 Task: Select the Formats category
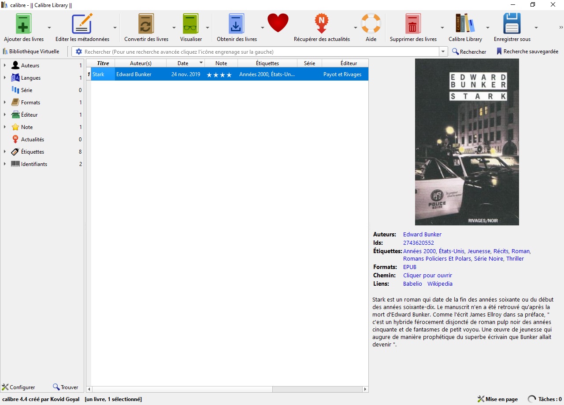30,103
